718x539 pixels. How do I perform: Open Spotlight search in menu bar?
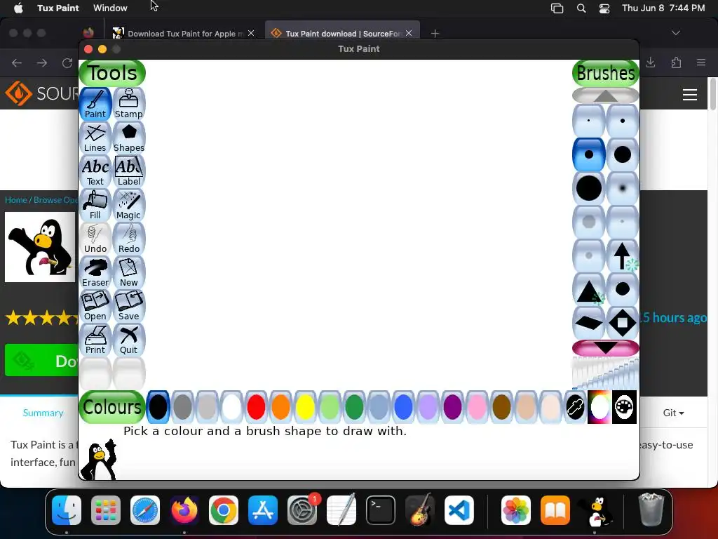581,8
